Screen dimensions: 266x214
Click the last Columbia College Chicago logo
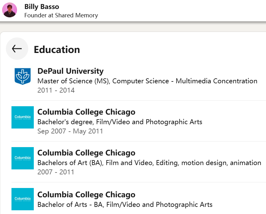pos(23,199)
